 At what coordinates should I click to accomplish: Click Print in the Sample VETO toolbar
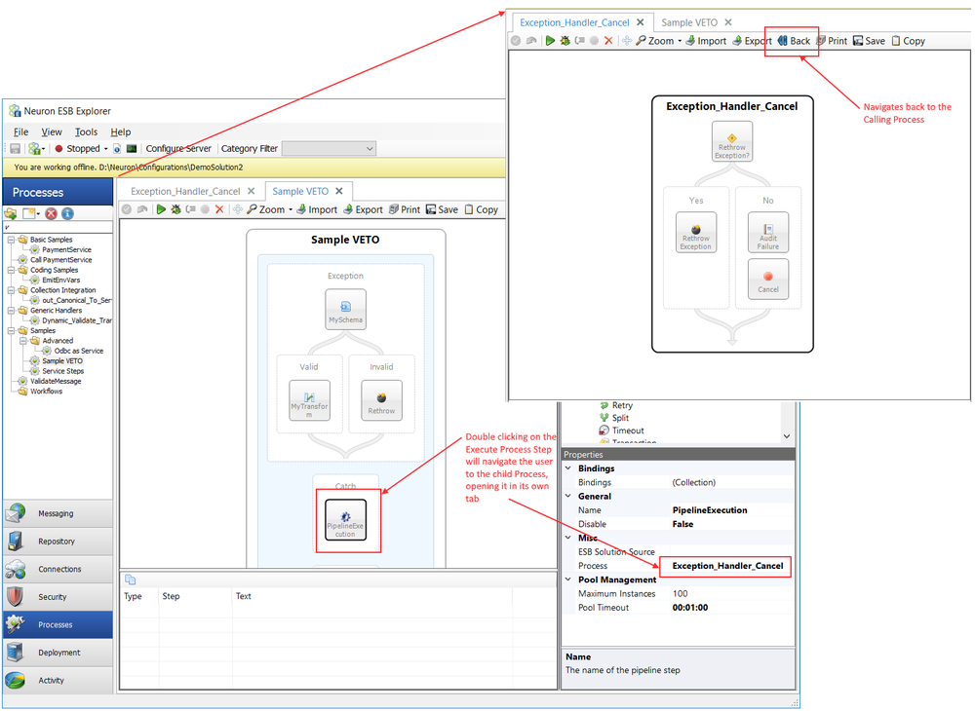pos(405,209)
